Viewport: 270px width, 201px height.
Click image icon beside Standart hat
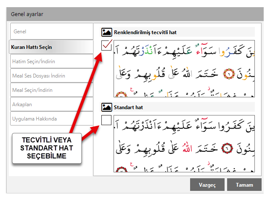[x=106, y=107]
